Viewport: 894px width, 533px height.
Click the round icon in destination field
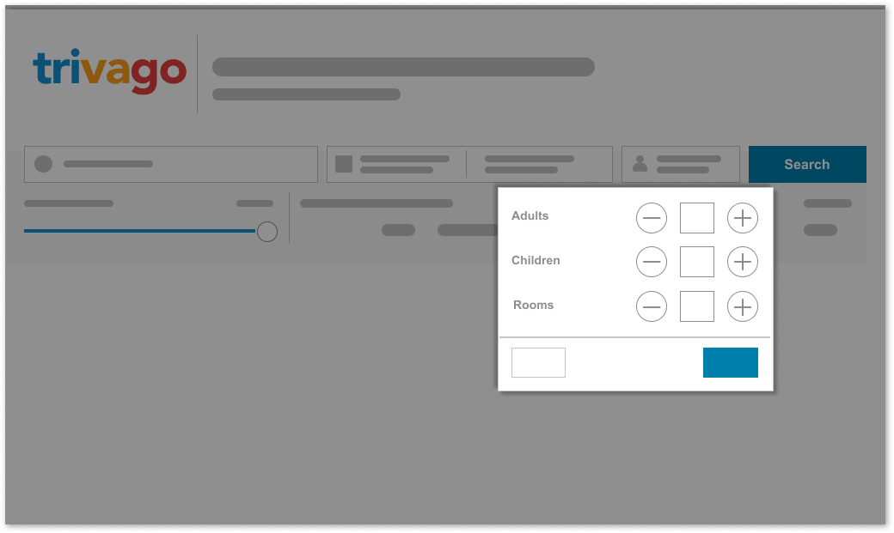tap(43, 164)
